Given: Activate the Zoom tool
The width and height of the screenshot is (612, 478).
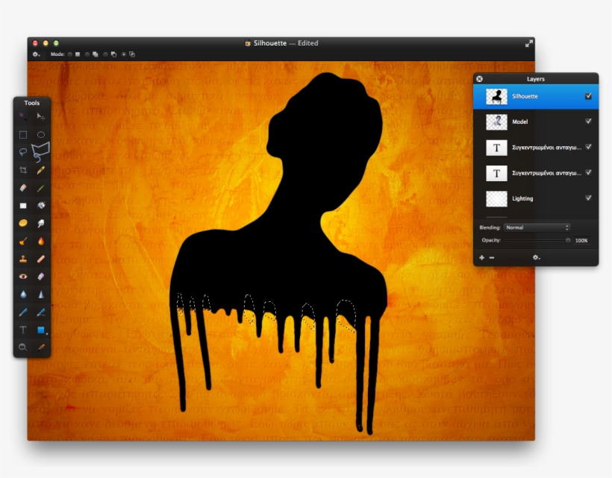Looking at the screenshot, I should pyautogui.click(x=22, y=345).
